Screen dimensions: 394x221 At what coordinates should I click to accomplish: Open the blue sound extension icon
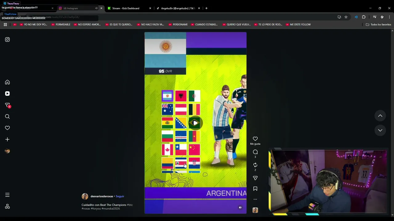(x=356, y=17)
